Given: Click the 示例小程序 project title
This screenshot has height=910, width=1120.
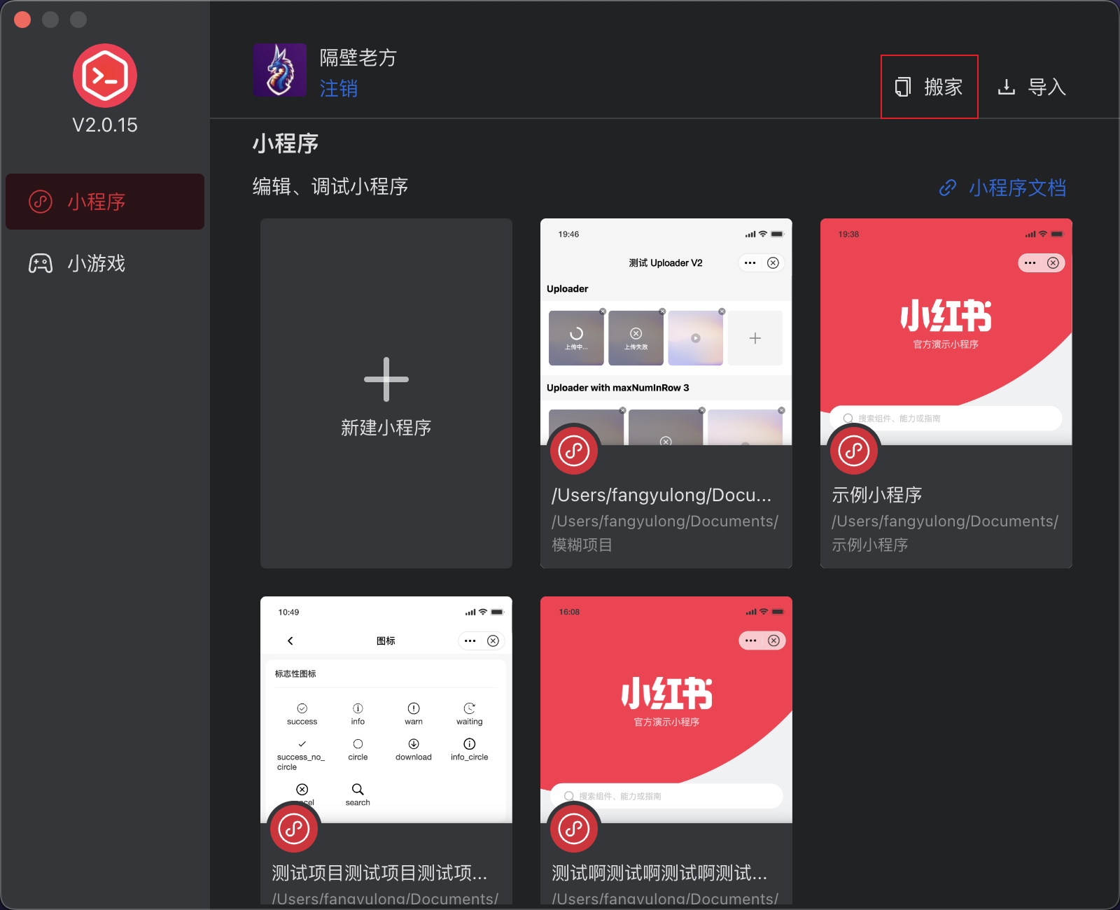Looking at the screenshot, I should pyautogui.click(x=877, y=495).
